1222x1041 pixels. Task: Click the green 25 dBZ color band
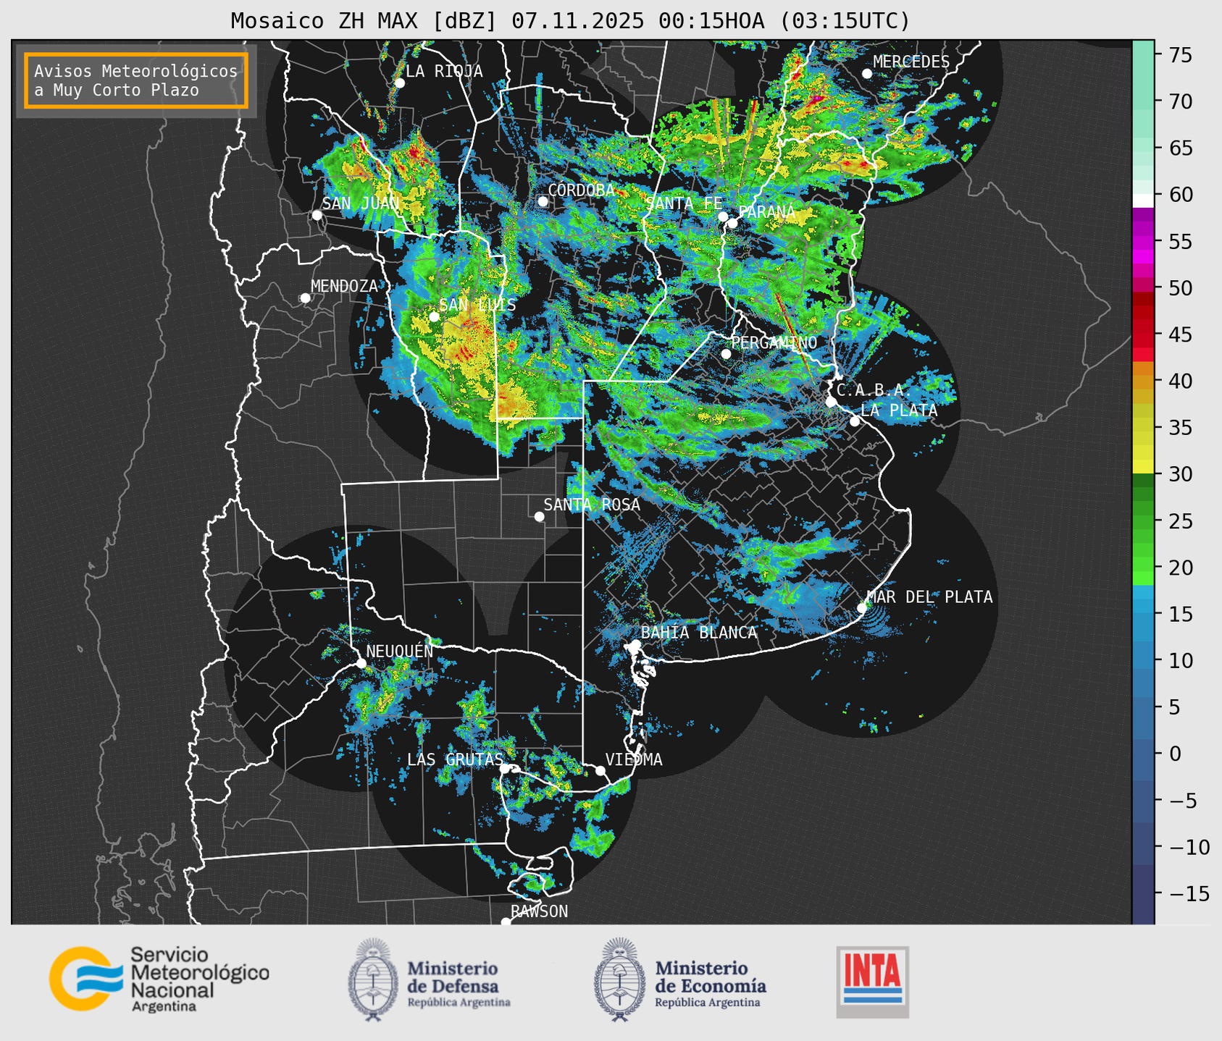pos(1143,521)
